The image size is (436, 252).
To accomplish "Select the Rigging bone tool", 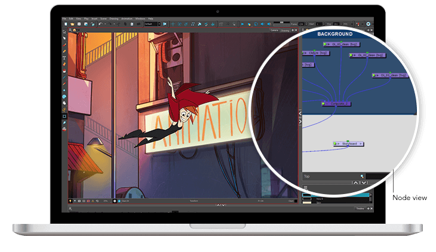I will [x=65, y=109].
